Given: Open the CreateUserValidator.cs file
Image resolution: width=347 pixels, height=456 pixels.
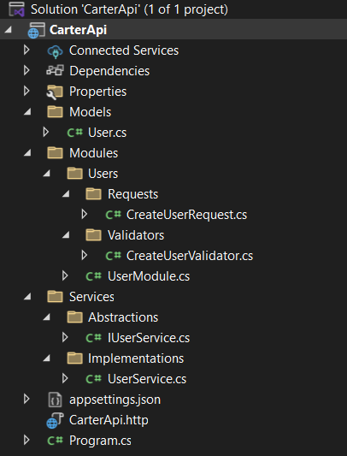Looking at the screenshot, I should 190,256.
